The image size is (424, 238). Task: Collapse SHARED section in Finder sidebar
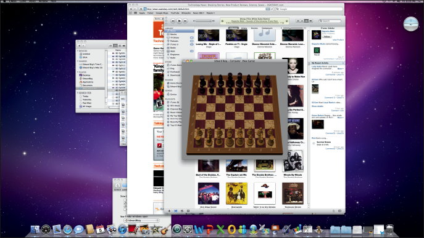78,61
